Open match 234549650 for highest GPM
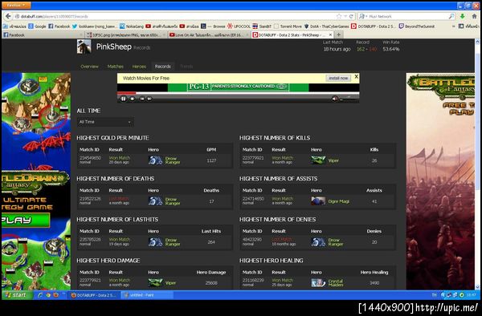The image size is (482, 316). pyautogui.click(x=90, y=158)
